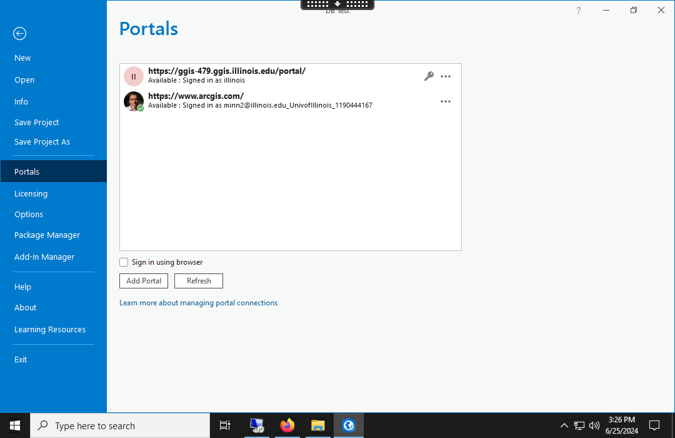The width and height of the screenshot is (675, 438).
Task: Open File Explorer from taskbar
Action: (x=318, y=425)
